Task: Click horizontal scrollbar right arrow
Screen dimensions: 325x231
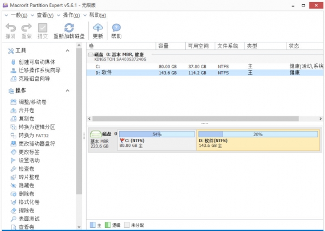Action: 321,119
